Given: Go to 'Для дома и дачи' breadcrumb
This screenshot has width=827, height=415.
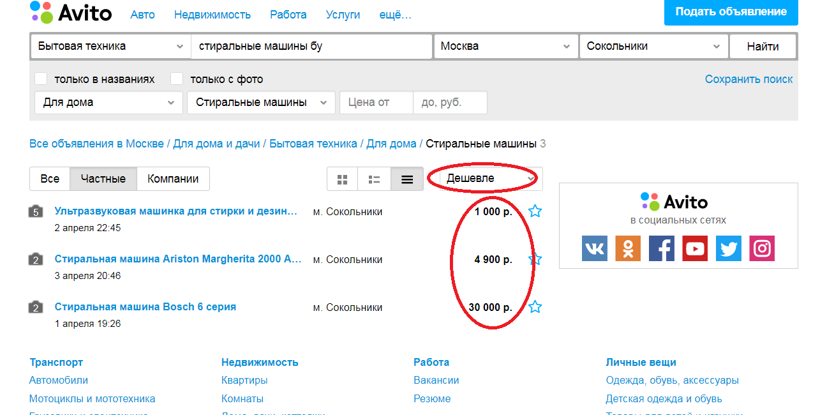Looking at the screenshot, I should pos(216,144).
